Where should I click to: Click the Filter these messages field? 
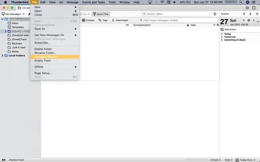(178, 20)
